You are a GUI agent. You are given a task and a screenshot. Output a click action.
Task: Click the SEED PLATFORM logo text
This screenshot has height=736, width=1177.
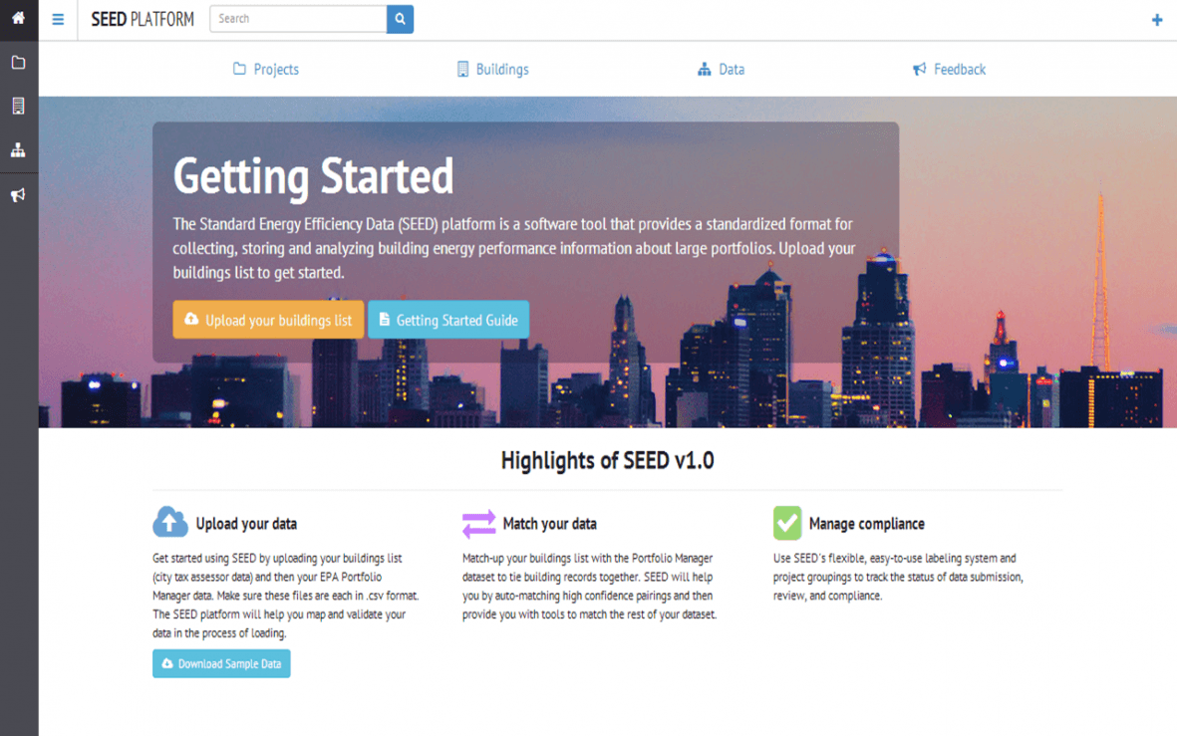[x=143, y=19]
